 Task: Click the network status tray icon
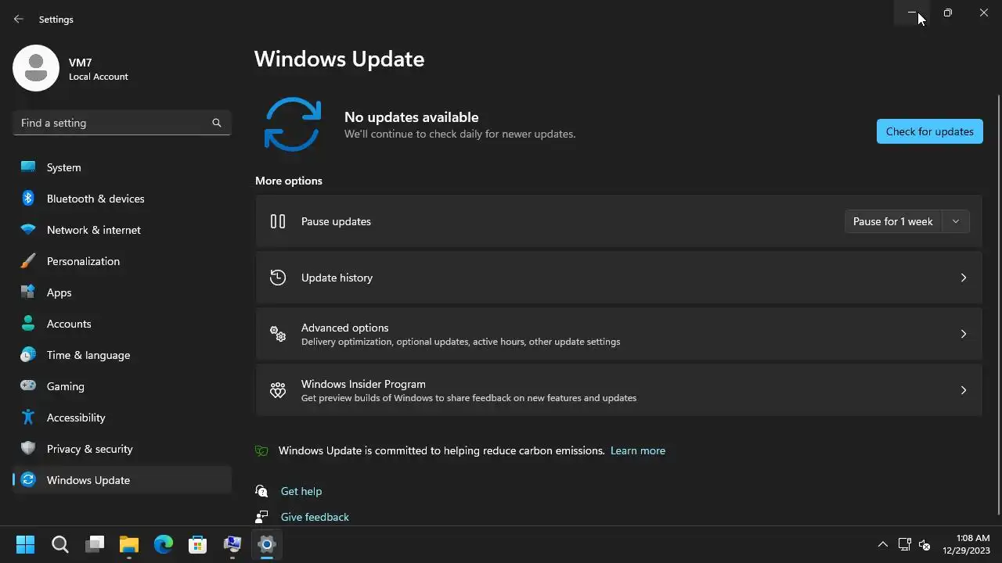pos(904,544)
